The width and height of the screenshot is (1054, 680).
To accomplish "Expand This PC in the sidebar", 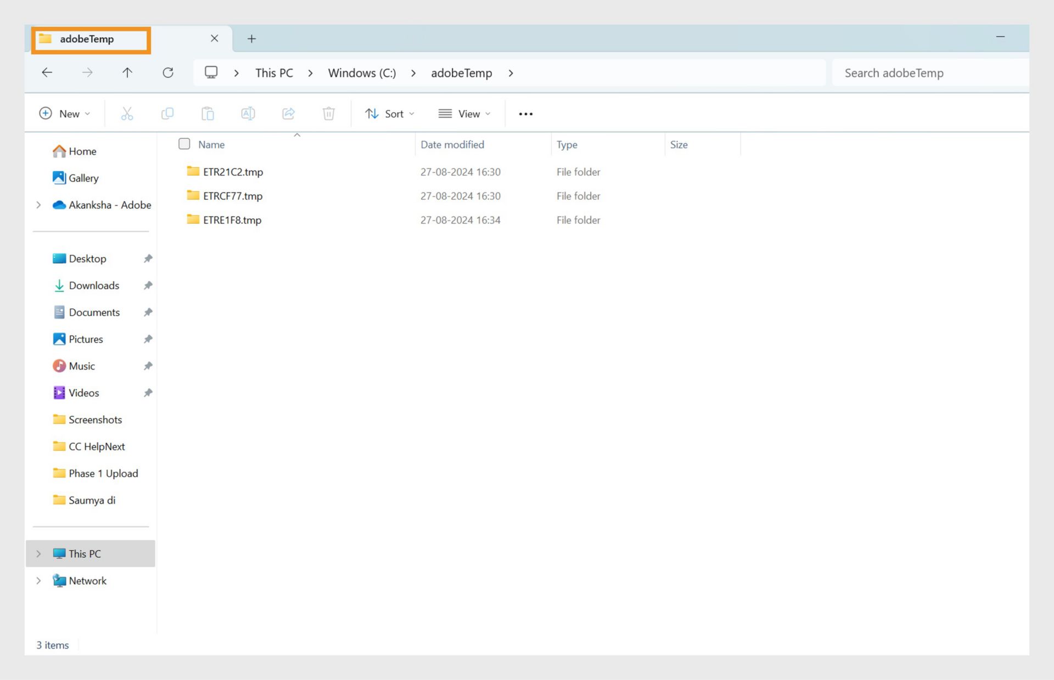I will pyautogui.click(x=38, y=553).
